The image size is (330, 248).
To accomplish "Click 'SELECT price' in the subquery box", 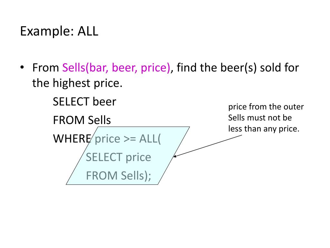I will [119, 158].
